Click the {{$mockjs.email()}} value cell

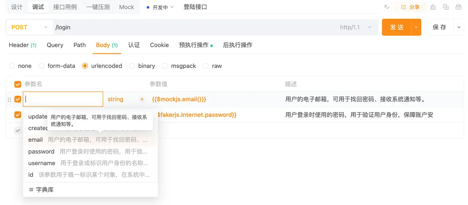(179, 99)
